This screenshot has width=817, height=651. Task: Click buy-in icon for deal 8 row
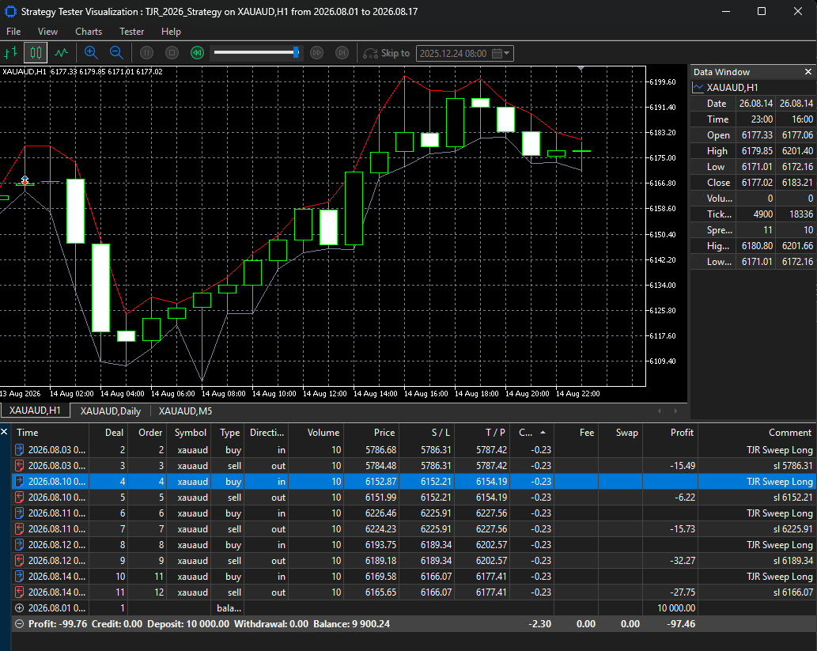tap(19, 545)
